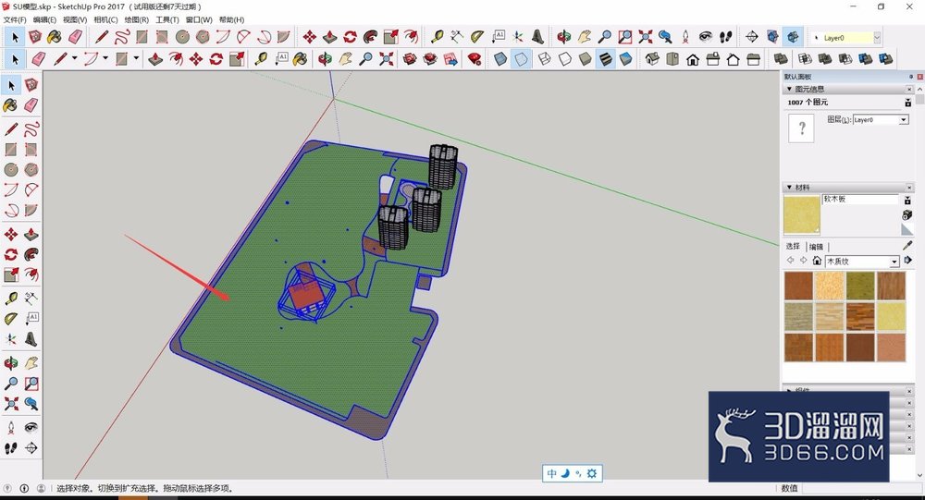Click the 软木板 material name field
This screenshot has height=500, width=925.
point(860,200)
